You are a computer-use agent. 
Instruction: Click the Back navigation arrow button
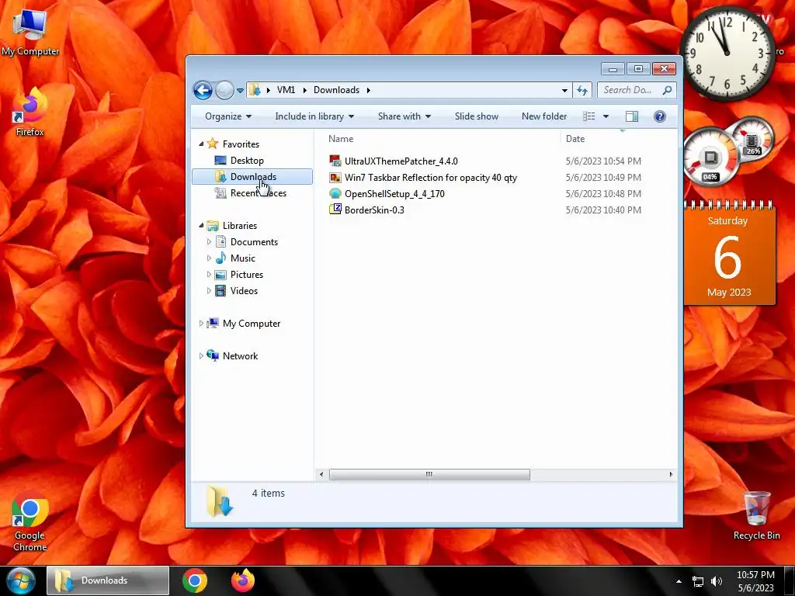[203, 90]
